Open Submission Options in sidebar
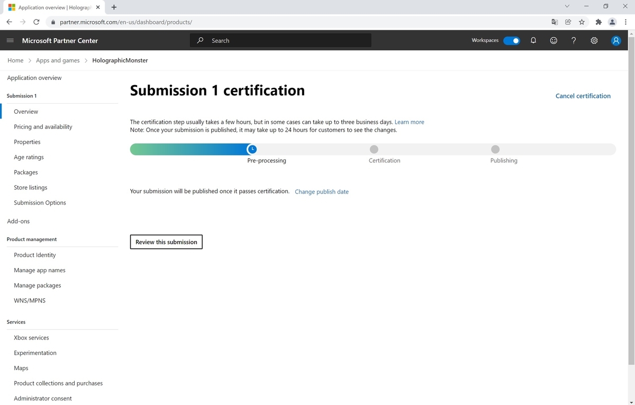 [x=40, y=202]
